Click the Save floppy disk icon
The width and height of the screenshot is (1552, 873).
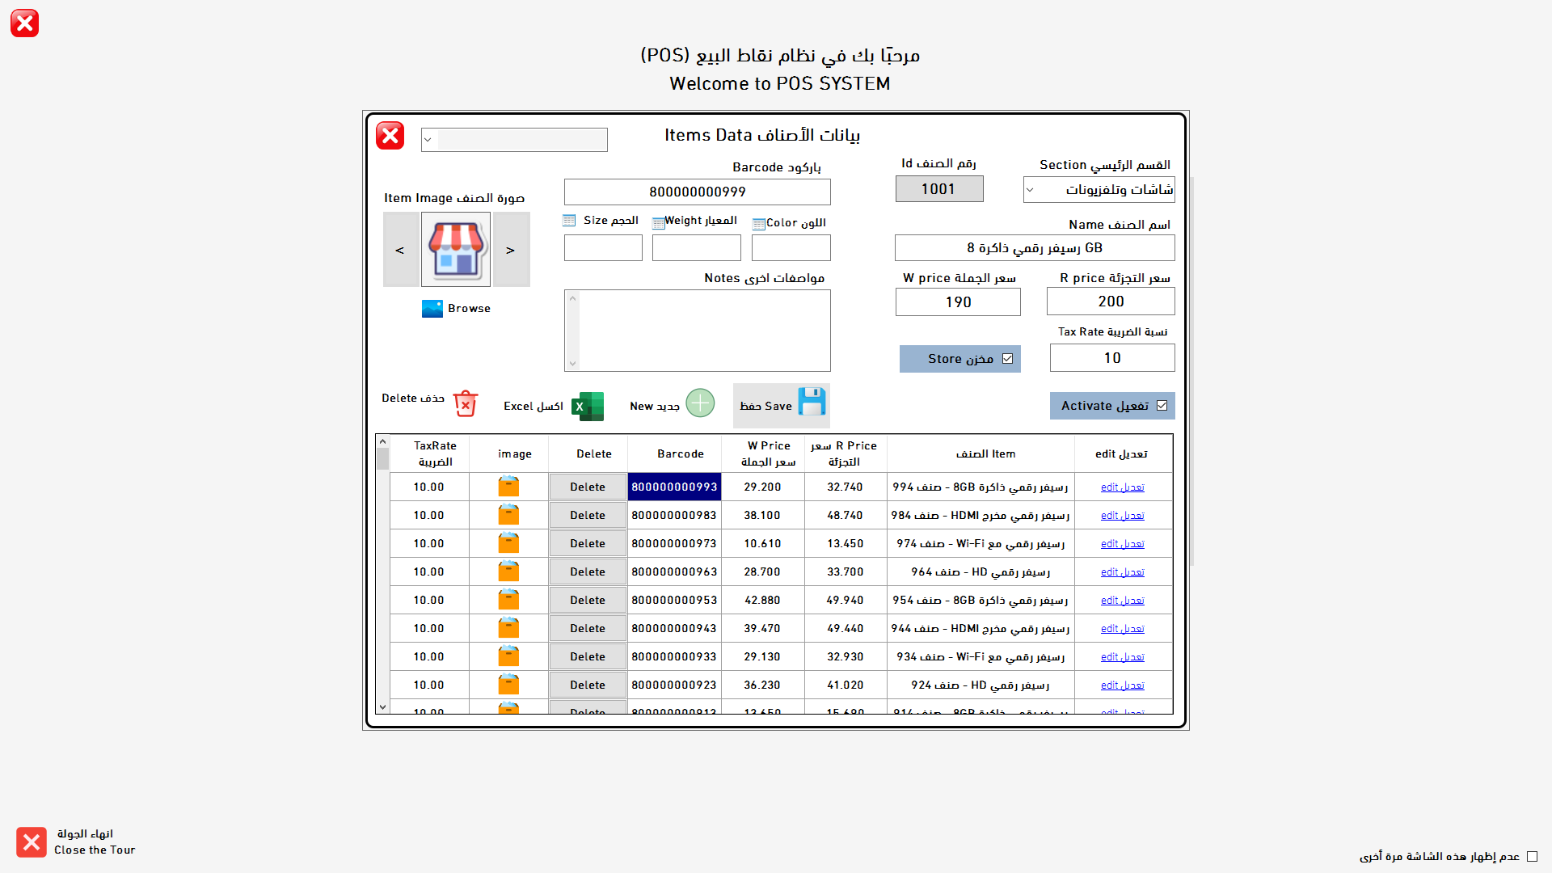point(811,402)
